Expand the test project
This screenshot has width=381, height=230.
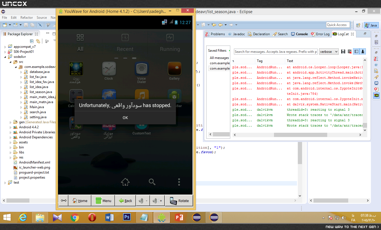pyautogui.click(x=5, y=182)
